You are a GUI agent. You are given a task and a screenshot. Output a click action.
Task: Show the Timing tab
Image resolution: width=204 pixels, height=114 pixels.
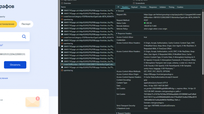(171, 7)
